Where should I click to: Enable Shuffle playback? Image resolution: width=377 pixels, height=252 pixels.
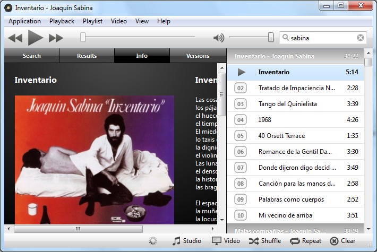pos(265,241)
